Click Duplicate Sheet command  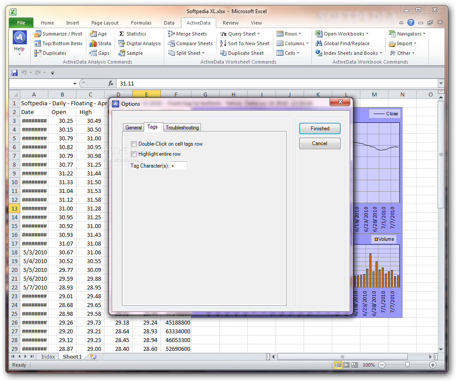242,53
